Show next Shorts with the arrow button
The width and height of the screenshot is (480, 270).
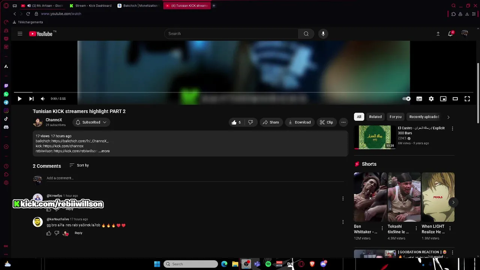tap(453, 202)
